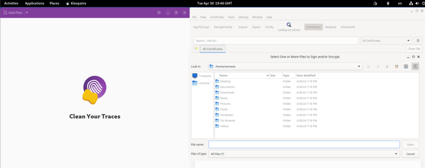Expand the Files of type dropdown
The width and height of the screenshot is (425, 168).
[x=396, y=154]
